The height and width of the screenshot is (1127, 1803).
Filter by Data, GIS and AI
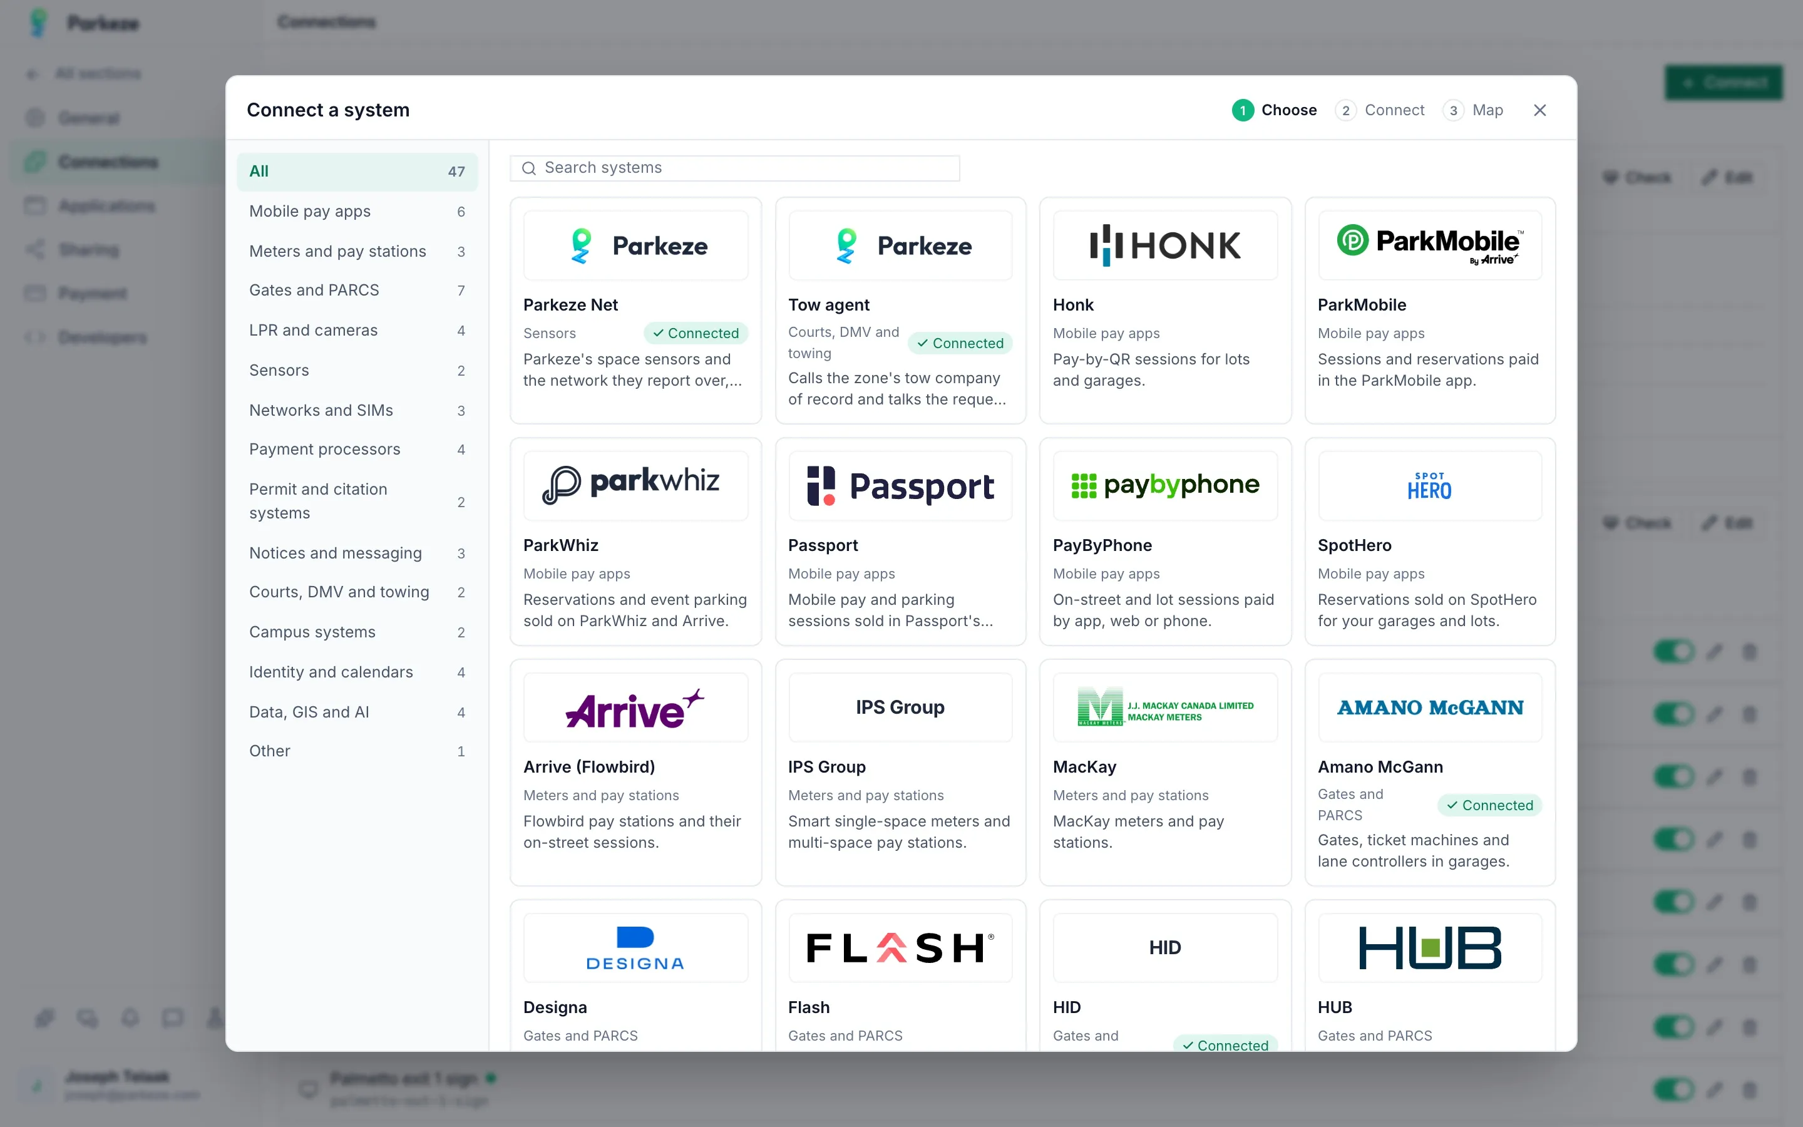tap(357, 712)
